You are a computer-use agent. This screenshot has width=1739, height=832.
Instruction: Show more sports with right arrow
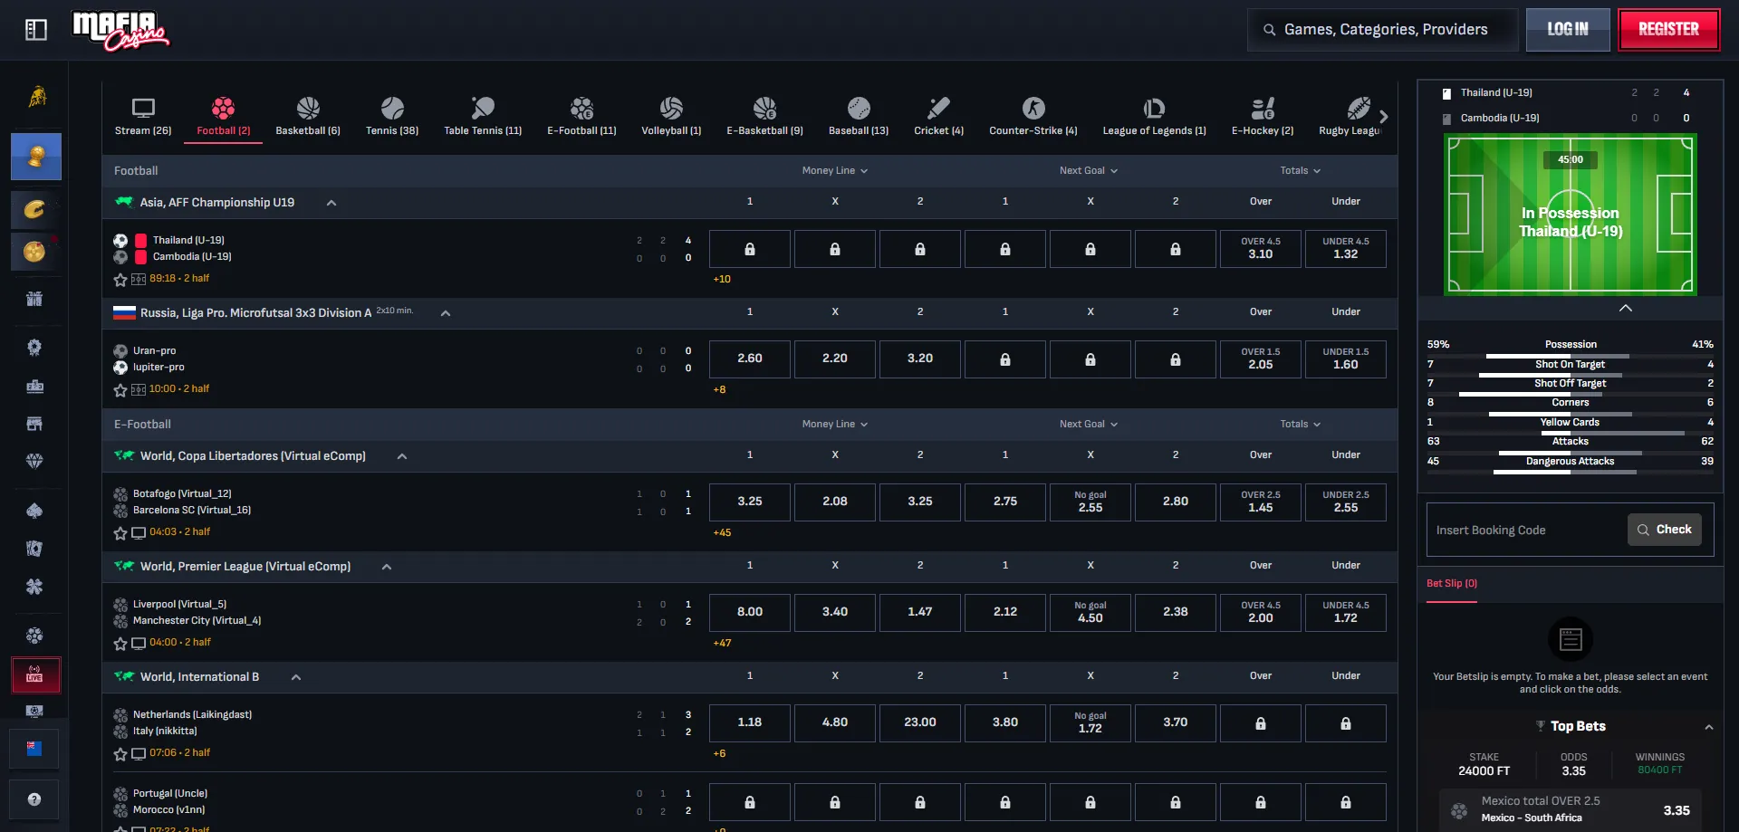pyautogui.click(x=1383, y=117)
